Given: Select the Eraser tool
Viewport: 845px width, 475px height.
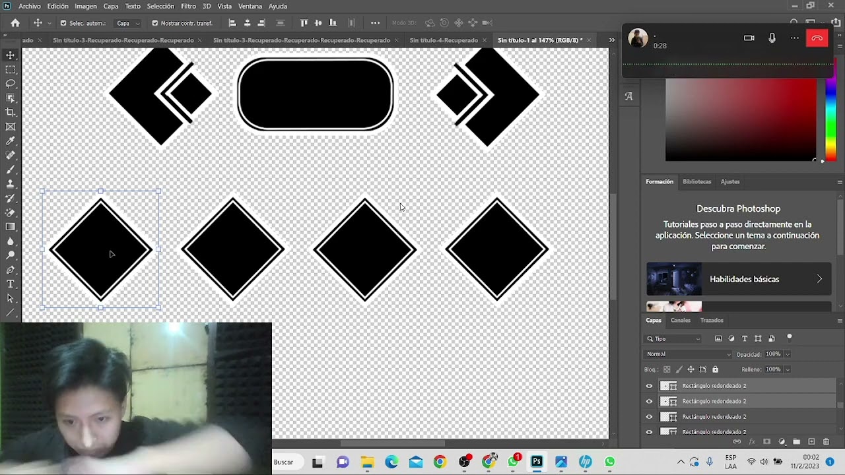Looking at the screenshot, I should pyautogui.click(x=11, y=212).
